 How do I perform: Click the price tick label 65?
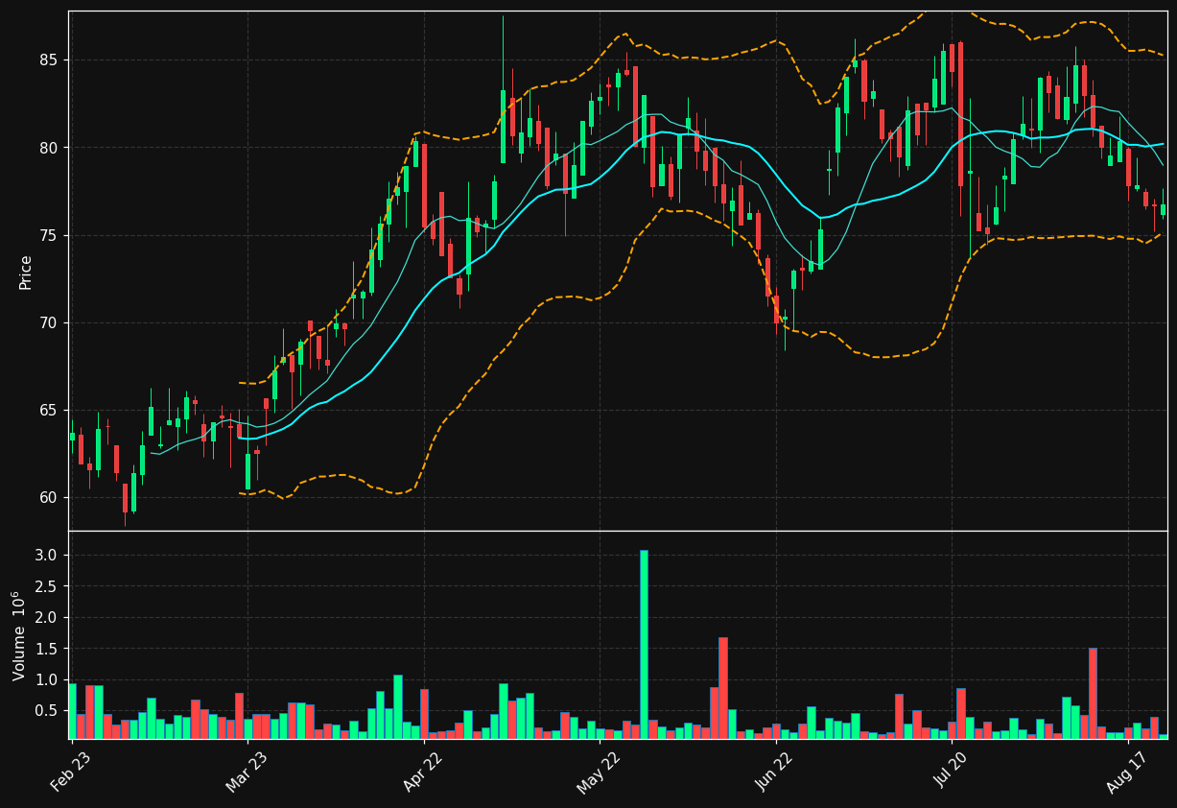(48, 411)
